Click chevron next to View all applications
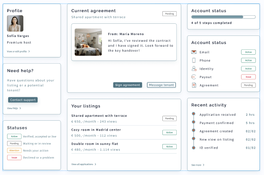The image size is (264, 175). coord(95,164)
